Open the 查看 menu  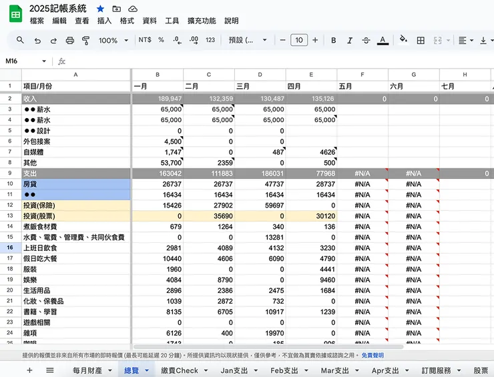pyautogui.click(x=82, y=21)
